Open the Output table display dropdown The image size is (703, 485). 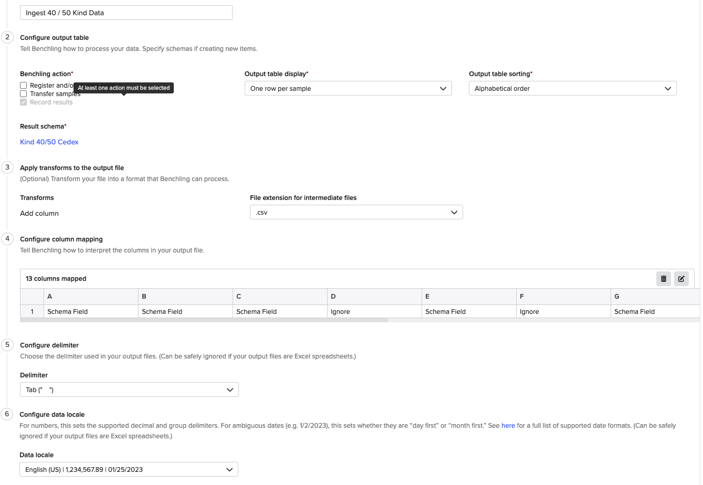348,88
